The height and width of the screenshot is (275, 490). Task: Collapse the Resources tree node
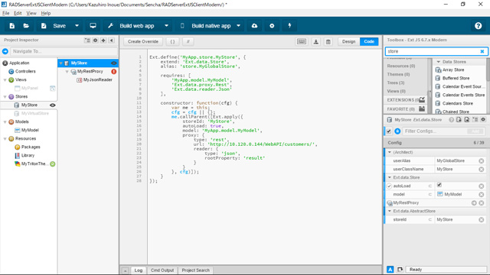tap(5, 139)
